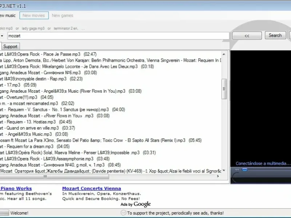
Task: Click the media player seek slider handle
Action: 245,169
